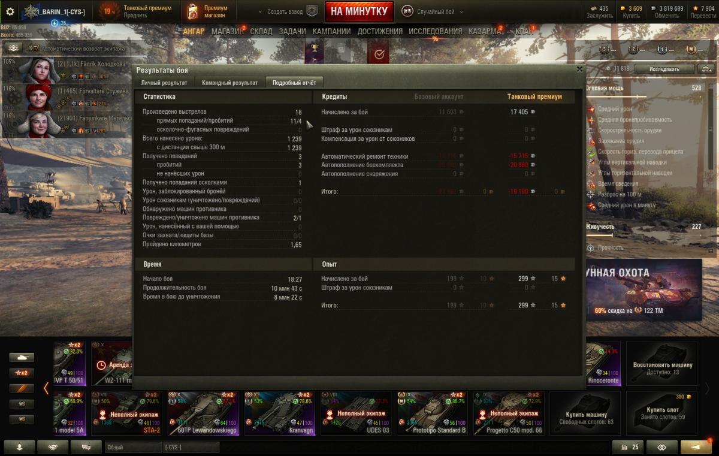
Task: Toggle the vehicle type filter in the carousel
Action: [x=22, y=357]
